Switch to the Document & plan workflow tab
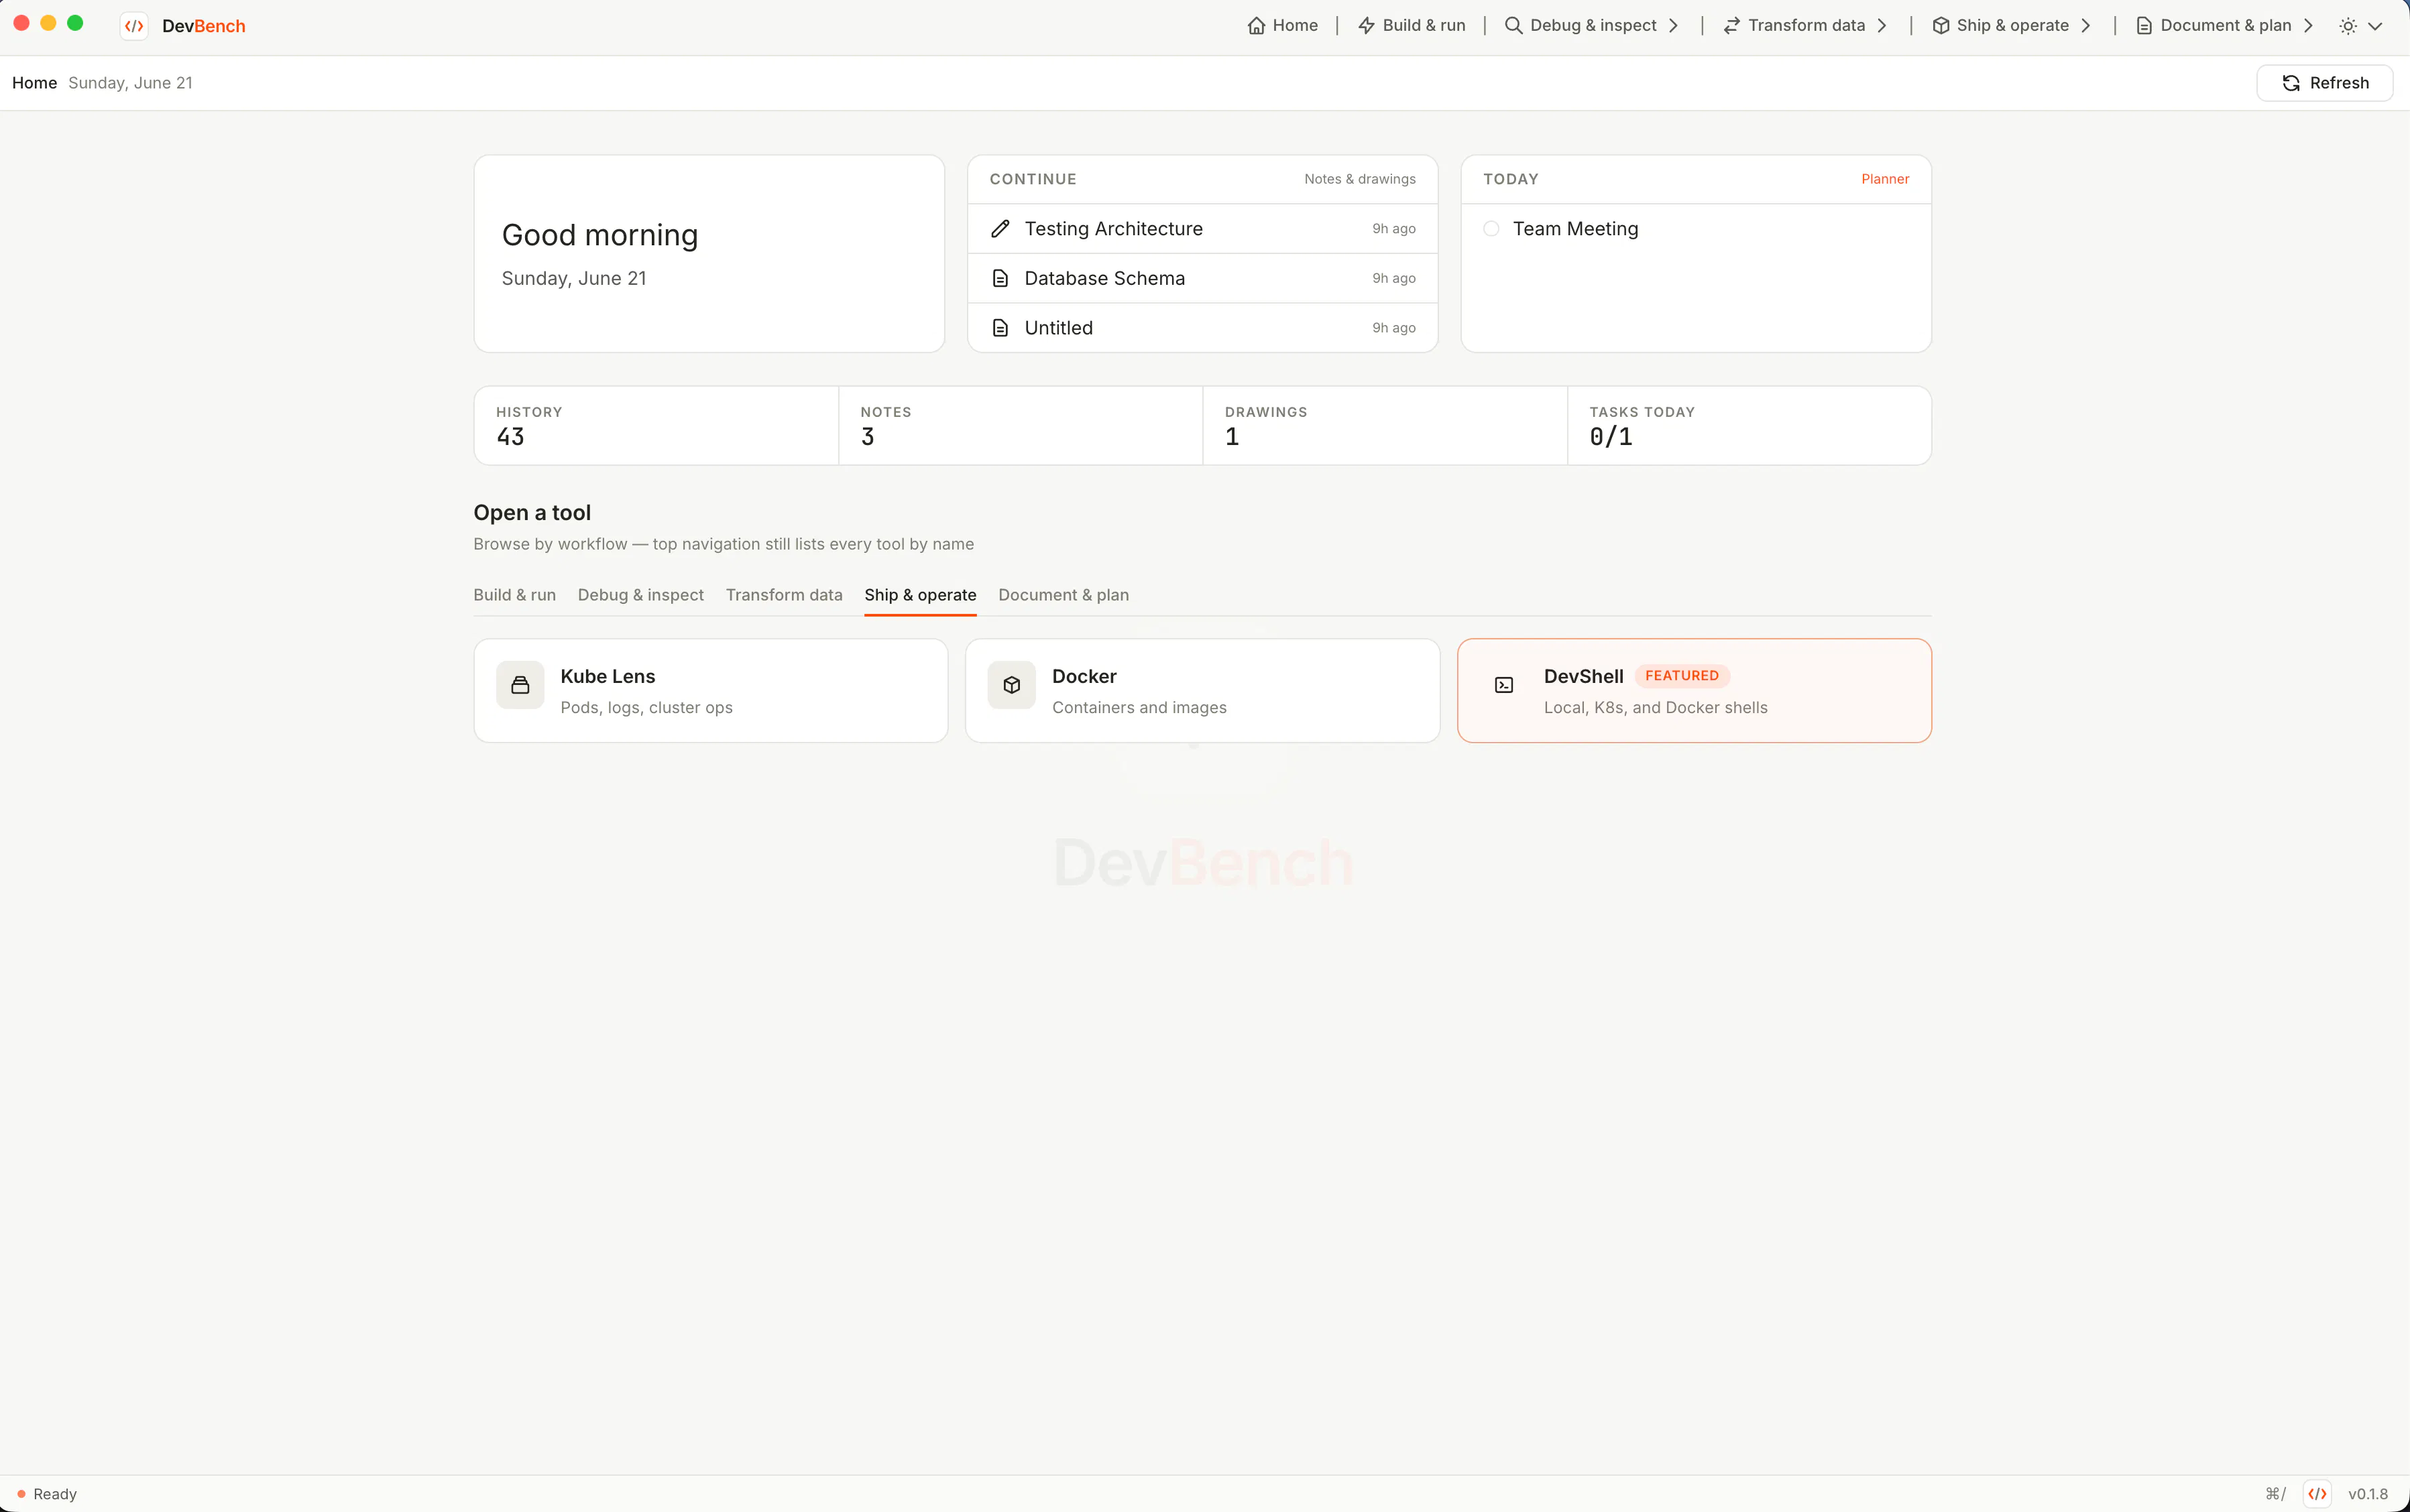This screenshot has width=2410, height=1512. tap(1064, 595)
